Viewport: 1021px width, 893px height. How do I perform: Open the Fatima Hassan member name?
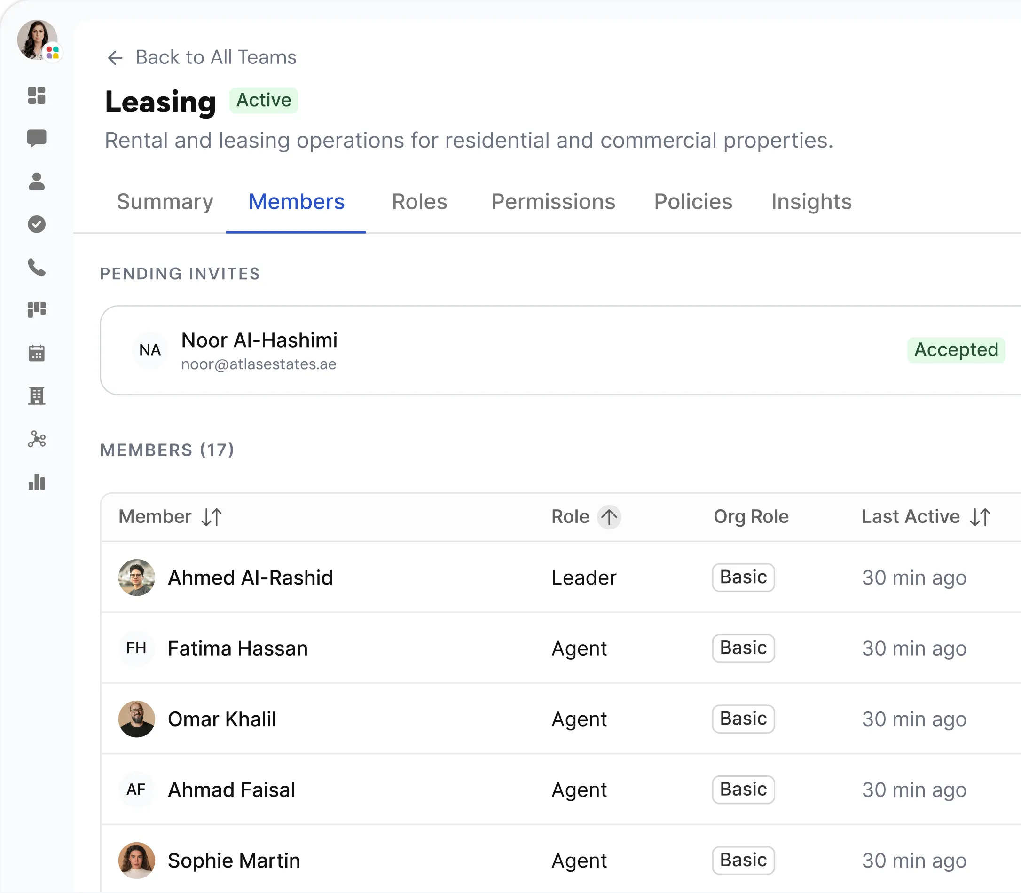[237, 649]
